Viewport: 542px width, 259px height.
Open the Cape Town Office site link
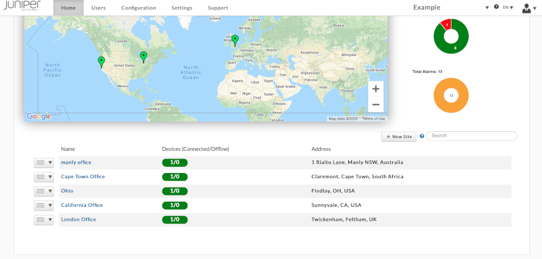83,176
